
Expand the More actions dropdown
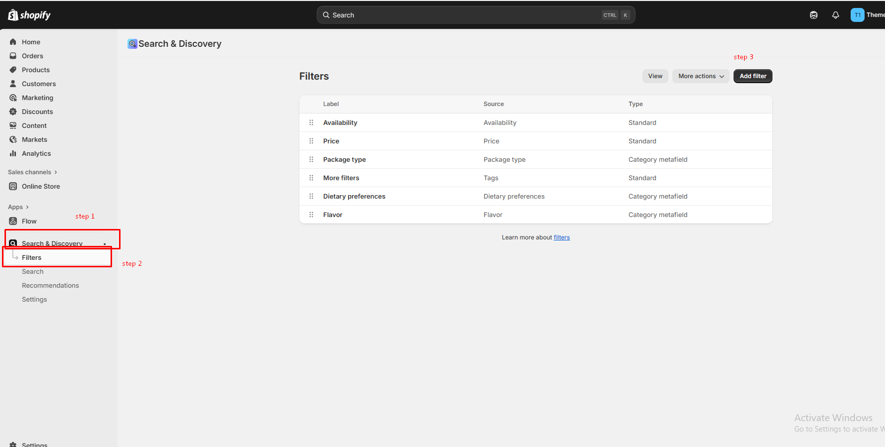701,76
